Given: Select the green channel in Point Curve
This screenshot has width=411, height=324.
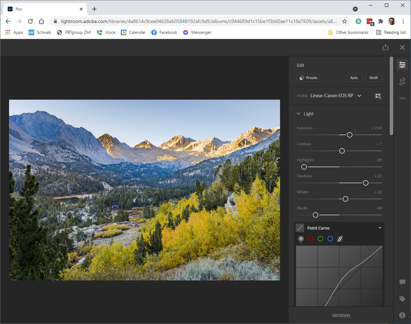Looking at the screenshot, I should [x=320, y=239].
